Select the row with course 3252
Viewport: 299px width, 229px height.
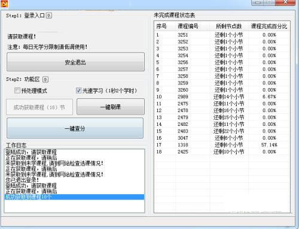coord(222,42)
